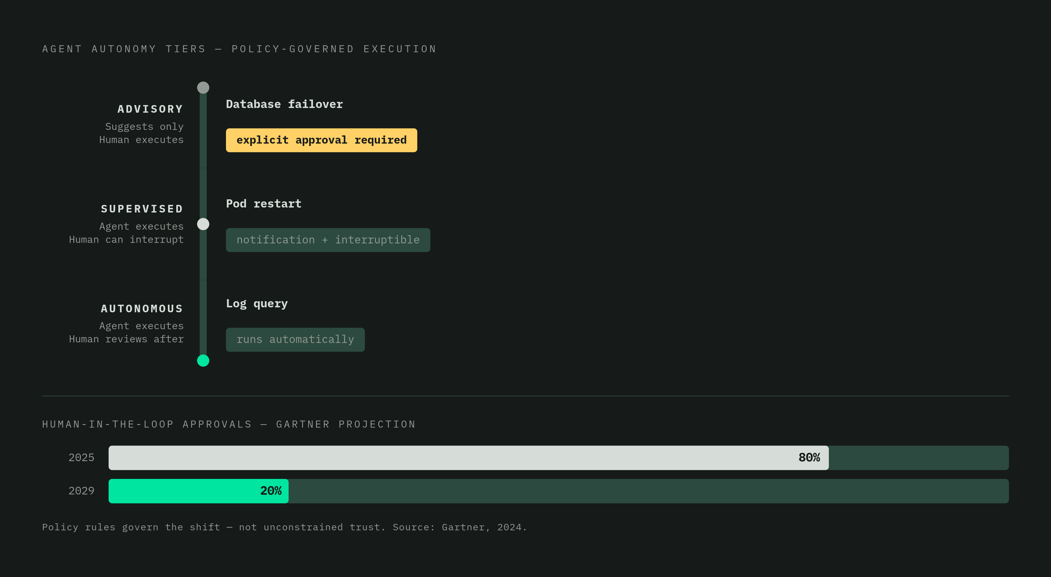Image resolution: width=1051 pixels, height=577 pixels.
Task: Click the 'Log query' heading
Action: 257,304
